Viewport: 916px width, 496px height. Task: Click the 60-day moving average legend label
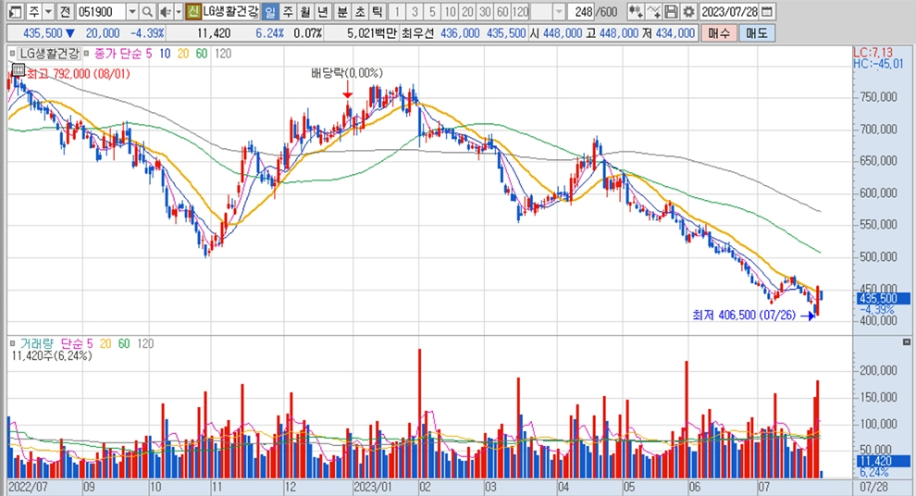tap(202, 53)
